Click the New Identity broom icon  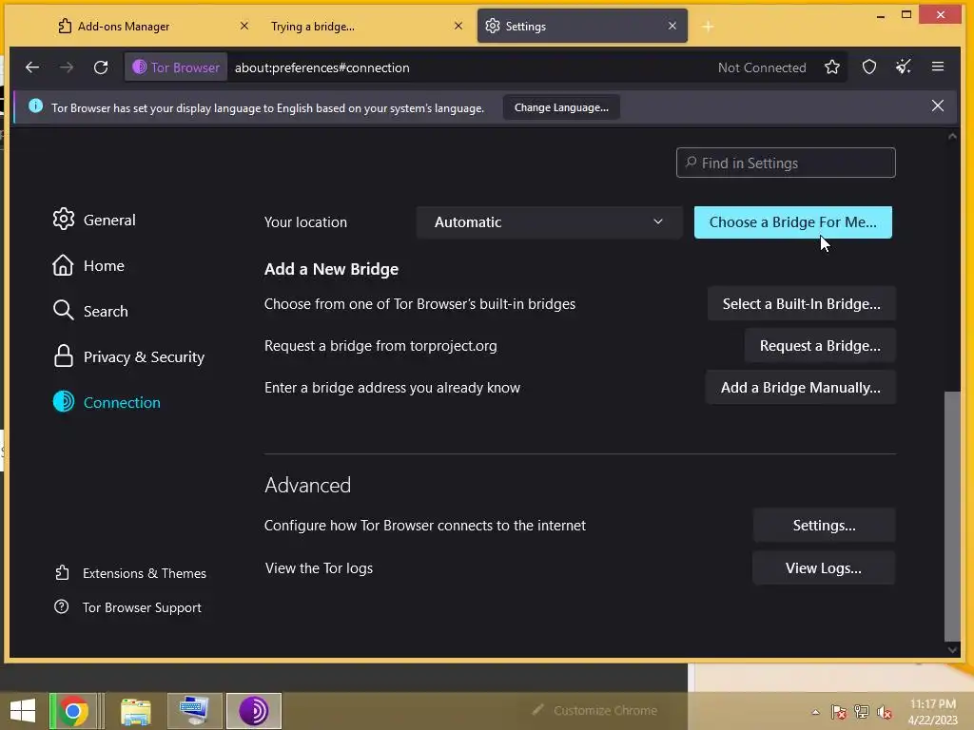pyautogui.click(x=904, y=67)
